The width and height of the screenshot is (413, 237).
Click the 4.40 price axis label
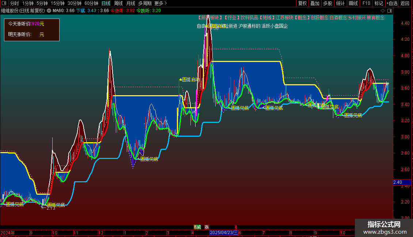(x=405, y=23)
